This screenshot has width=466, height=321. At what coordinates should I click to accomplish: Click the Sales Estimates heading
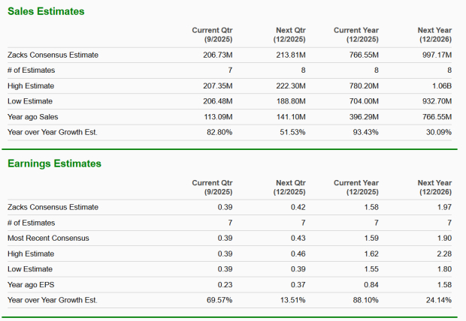(x=46, y=11)
